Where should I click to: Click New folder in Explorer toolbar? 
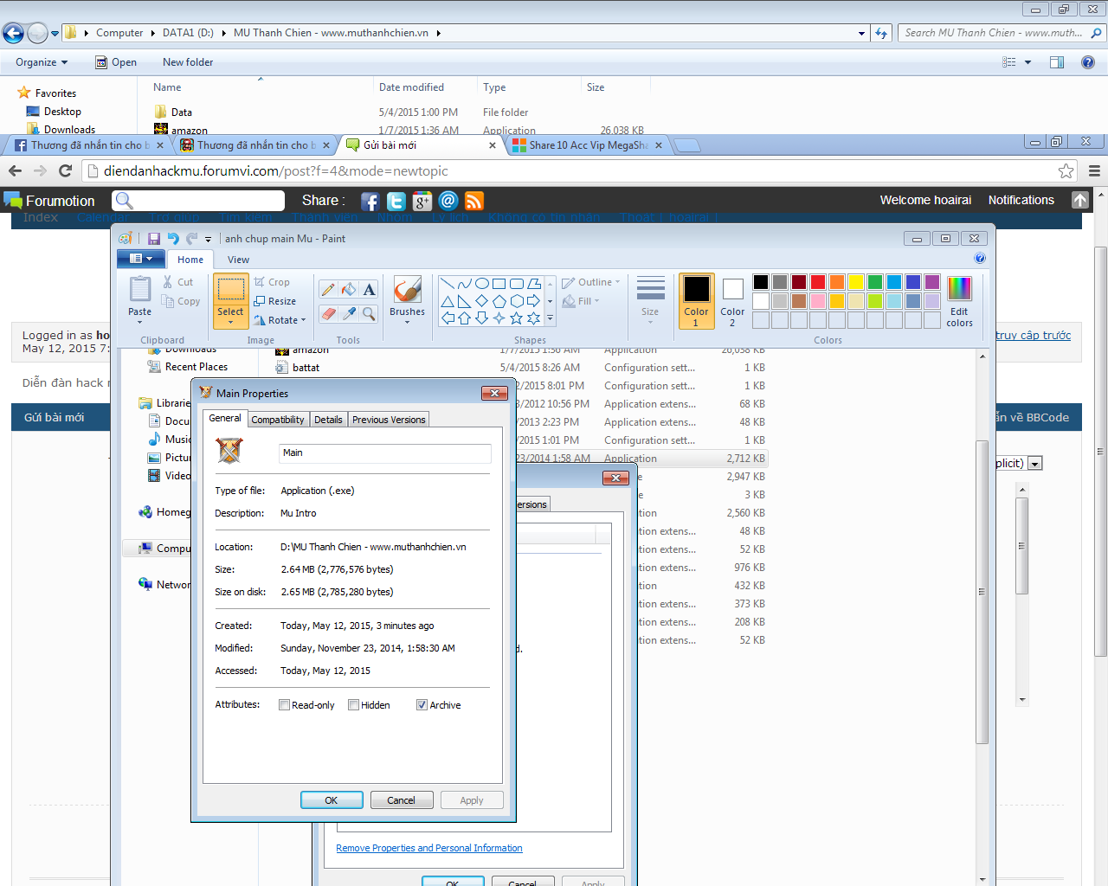coord(188,62)
